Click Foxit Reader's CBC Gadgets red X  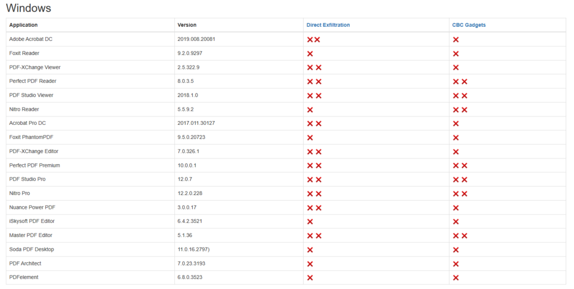click(456, 54)
